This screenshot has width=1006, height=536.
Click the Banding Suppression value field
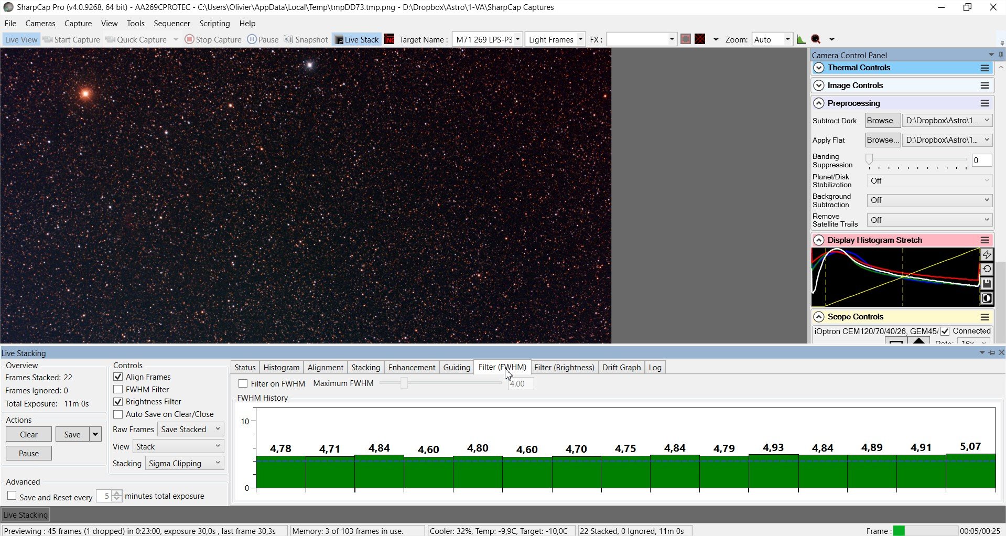click(x=981, y=160)
